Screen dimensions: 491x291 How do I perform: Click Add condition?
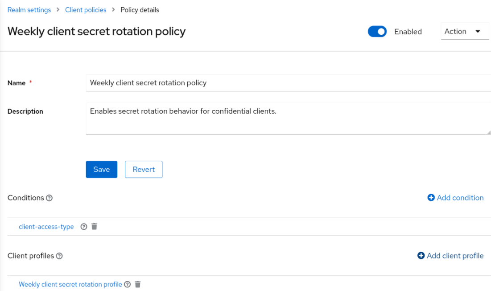pyautogui.click(x=460, y=198)
